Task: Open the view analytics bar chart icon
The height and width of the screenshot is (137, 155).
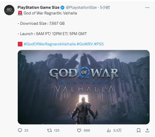Action: pos(108,130)
